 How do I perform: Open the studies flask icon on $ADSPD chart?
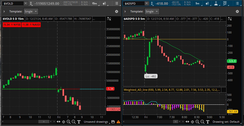coord(216,3)
